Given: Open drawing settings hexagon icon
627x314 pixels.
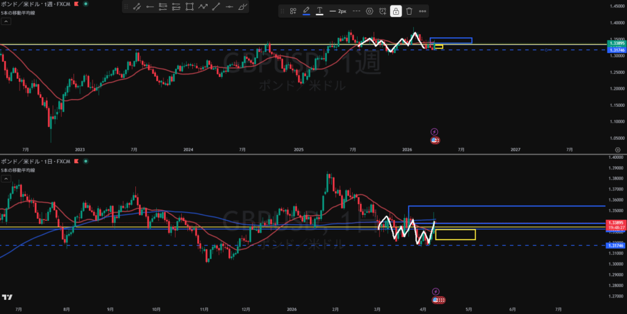Looking at the screenshot, I should (x=369, y=11).
